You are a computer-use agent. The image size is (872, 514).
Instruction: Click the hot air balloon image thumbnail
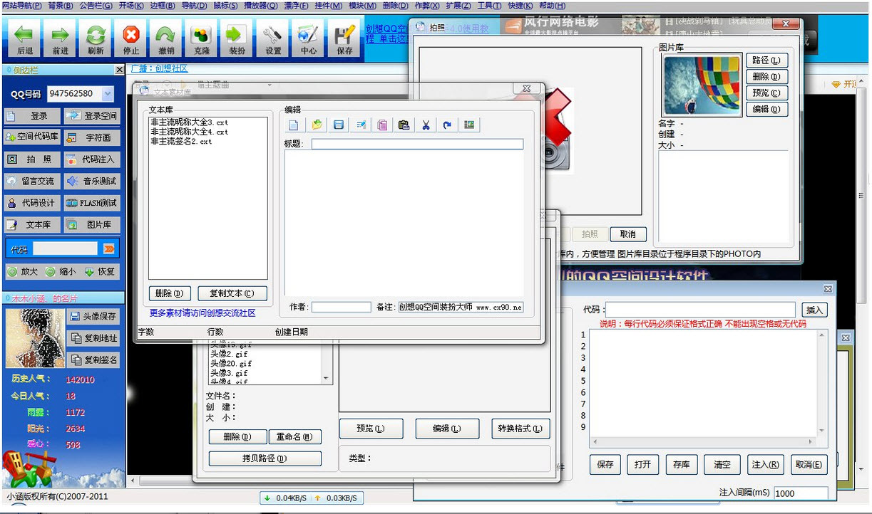(702, 85)
